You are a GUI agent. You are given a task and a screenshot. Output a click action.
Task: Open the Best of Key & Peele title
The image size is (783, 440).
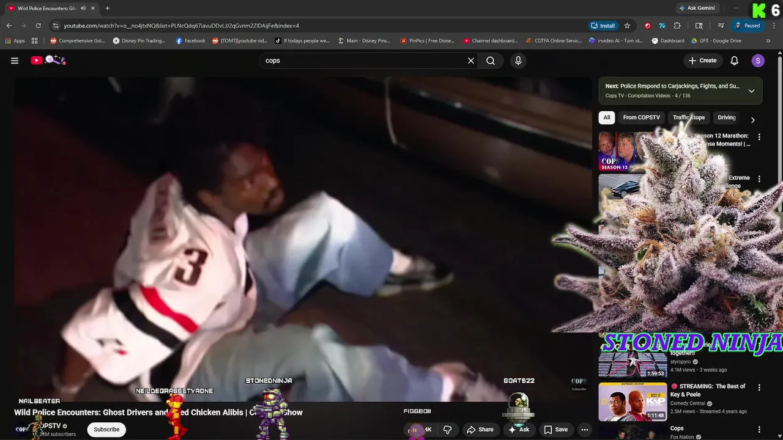pyautogui.click(x=708, y=391)
